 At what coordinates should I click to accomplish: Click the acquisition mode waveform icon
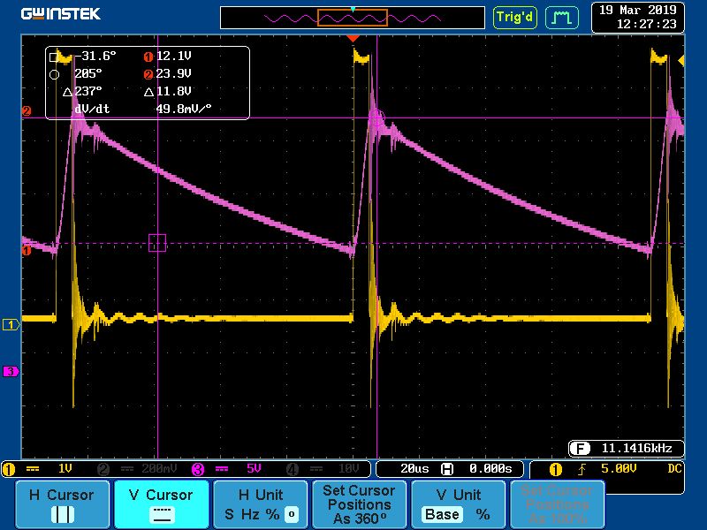click(x=561, y=18)
